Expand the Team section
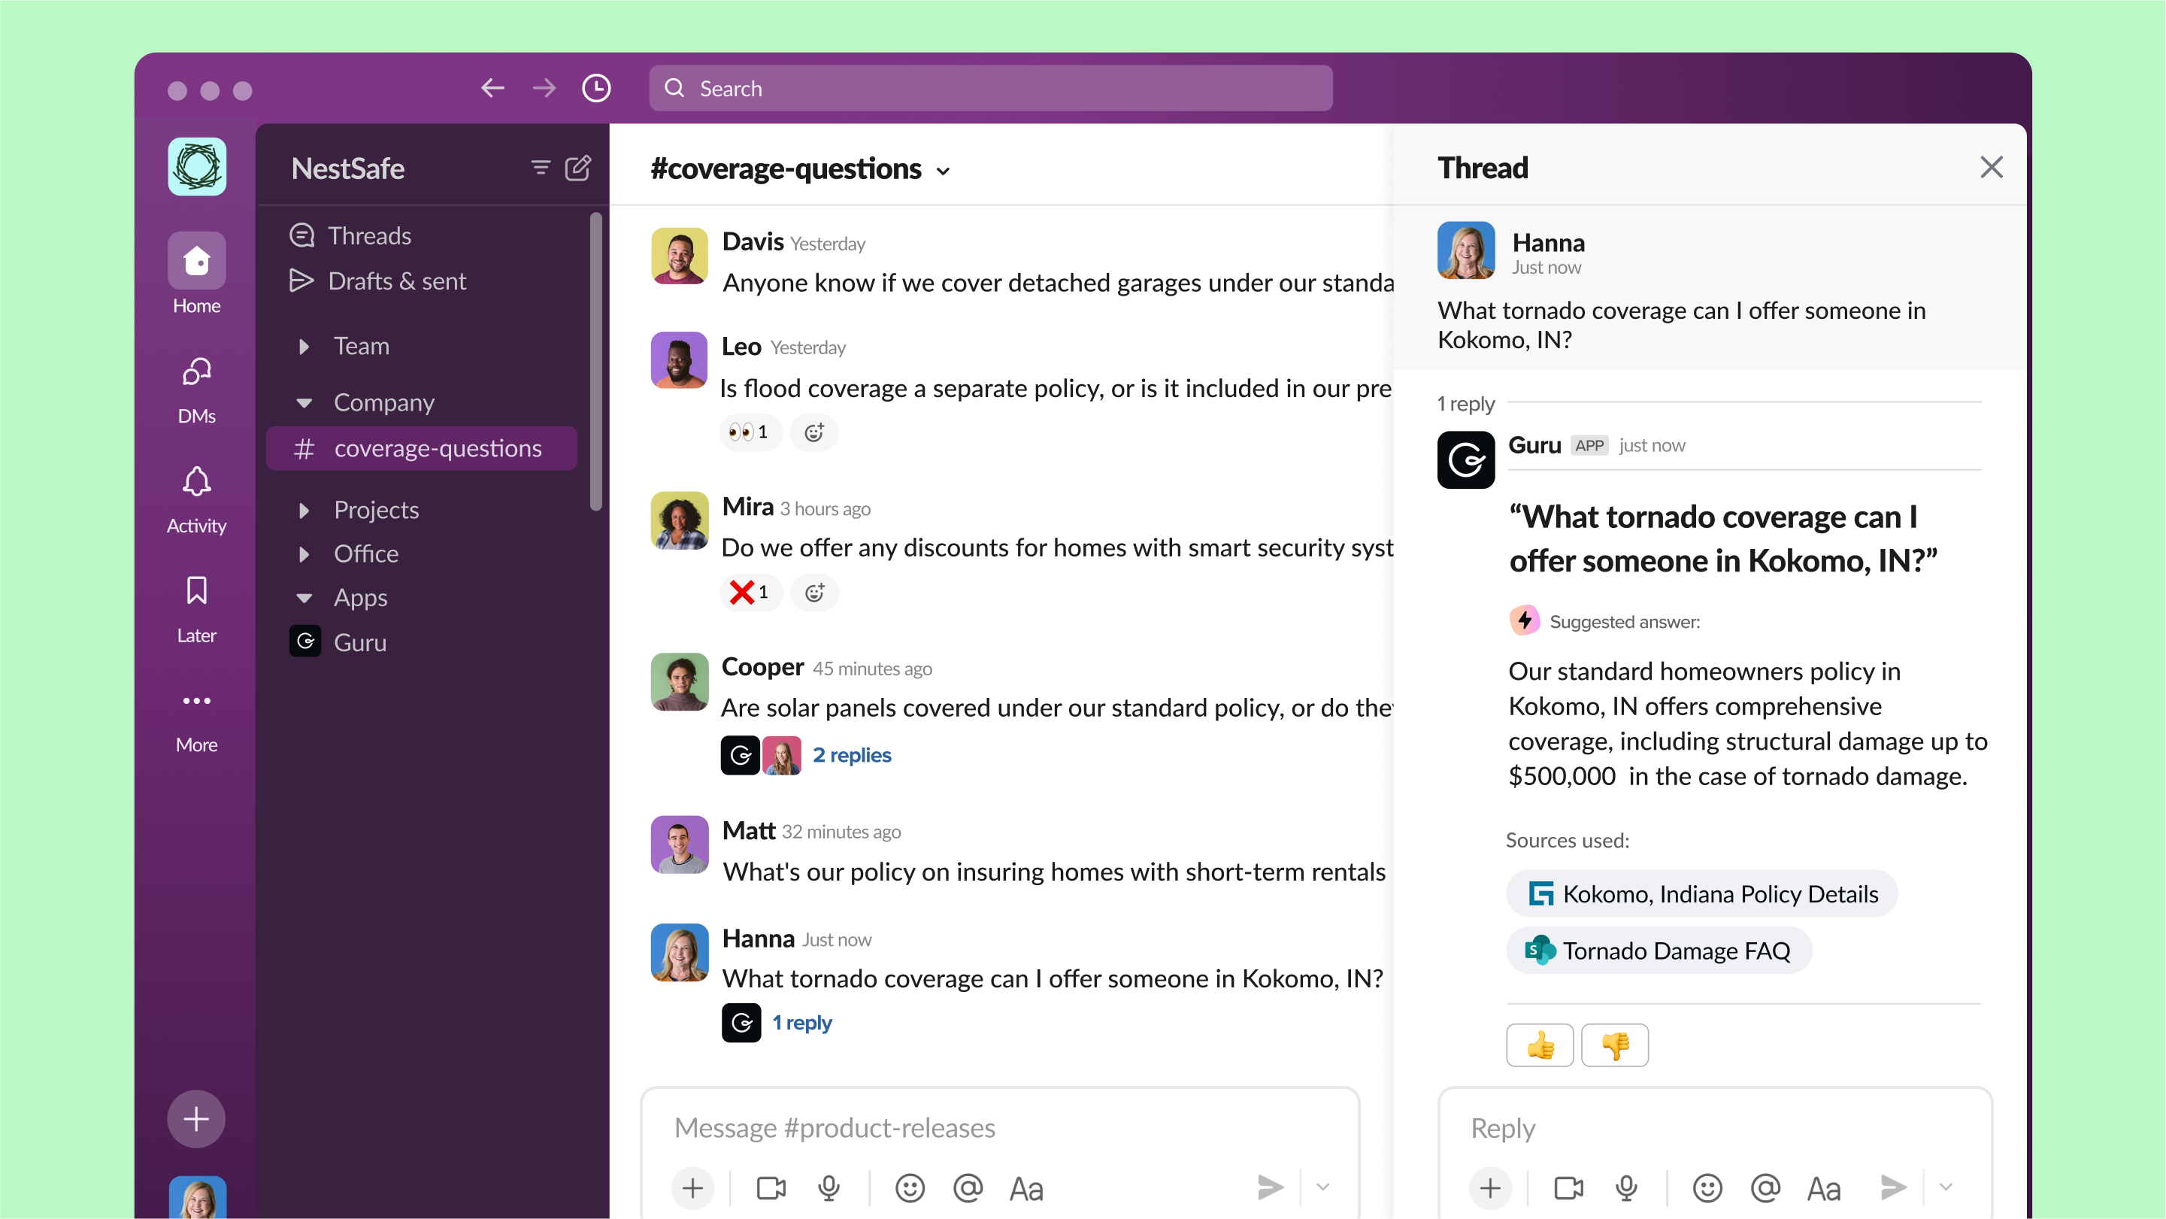 tap(304, 346)
